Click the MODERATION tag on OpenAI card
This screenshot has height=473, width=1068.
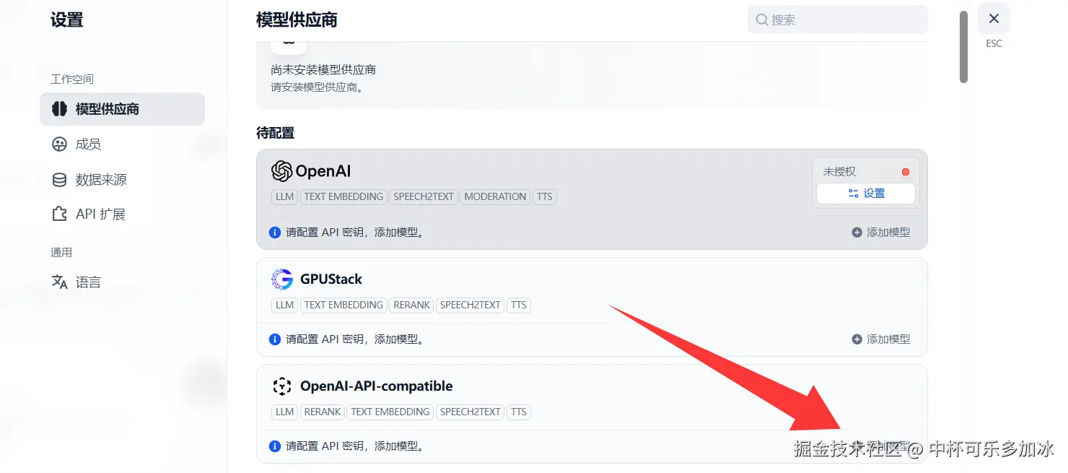click(x=495, y=196)
